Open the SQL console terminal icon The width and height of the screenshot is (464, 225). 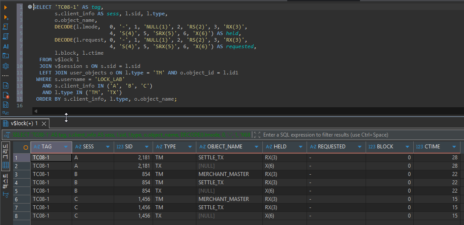point(5,56)
